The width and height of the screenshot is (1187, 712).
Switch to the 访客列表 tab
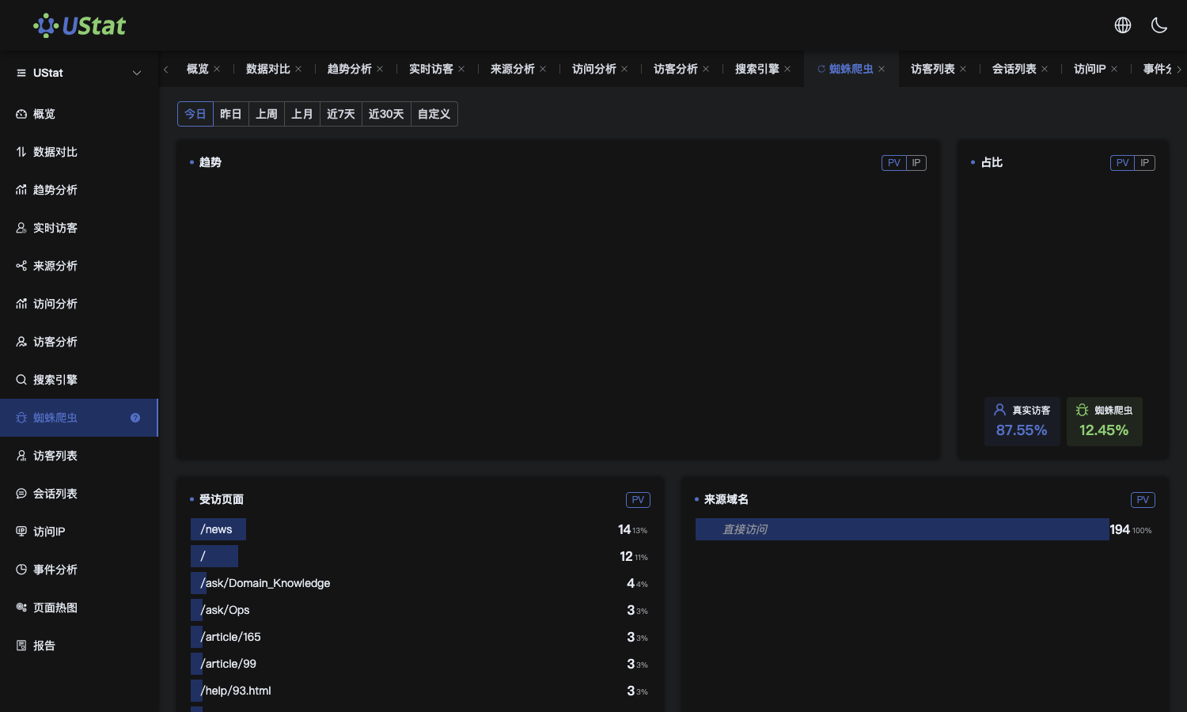click(933, 69)
